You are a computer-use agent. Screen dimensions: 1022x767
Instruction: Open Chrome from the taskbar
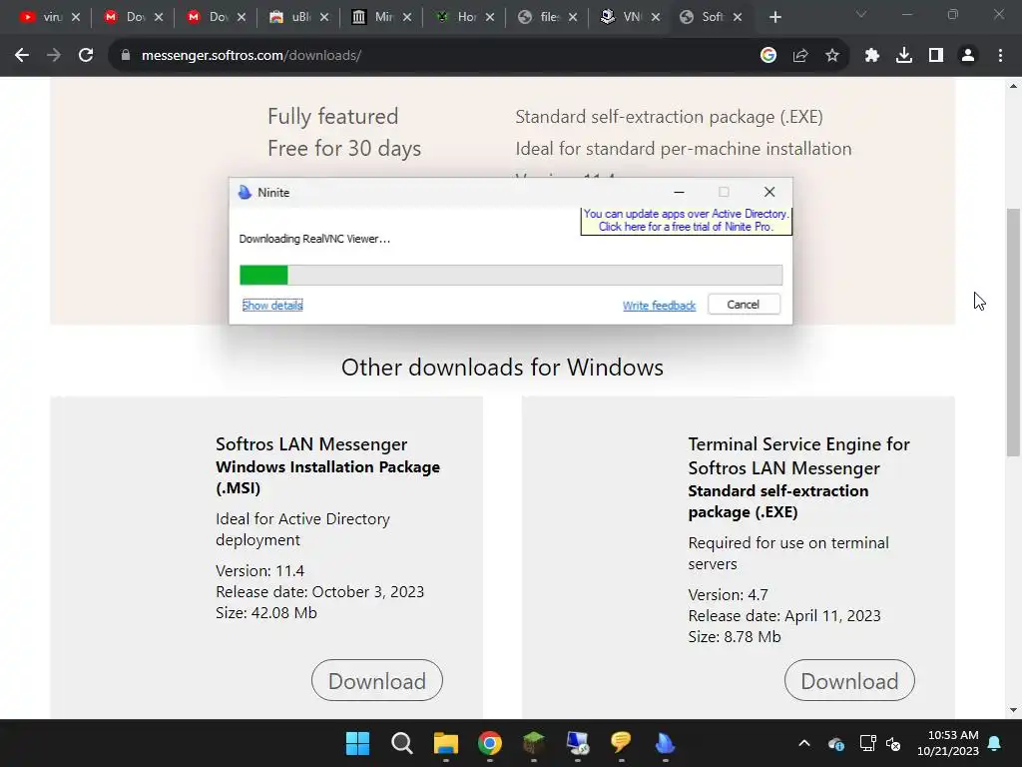(489, 743)
